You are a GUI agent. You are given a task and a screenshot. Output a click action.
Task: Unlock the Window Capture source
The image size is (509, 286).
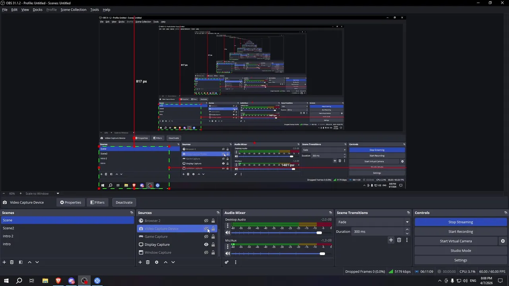click(213, 253)
